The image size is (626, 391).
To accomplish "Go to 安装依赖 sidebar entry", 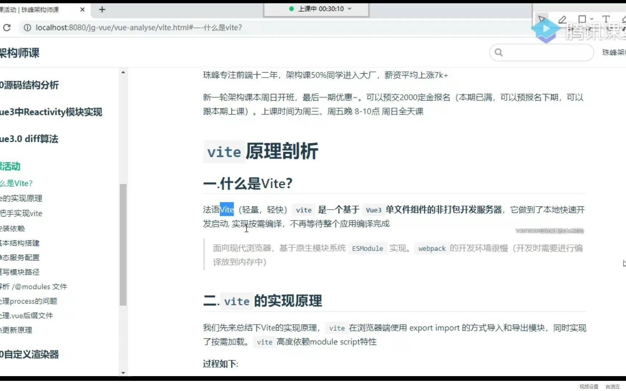I will (x=12, y=229).
